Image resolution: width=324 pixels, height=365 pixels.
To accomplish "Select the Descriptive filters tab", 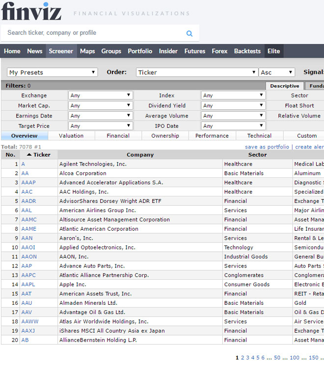I will (x=285, y=86).
